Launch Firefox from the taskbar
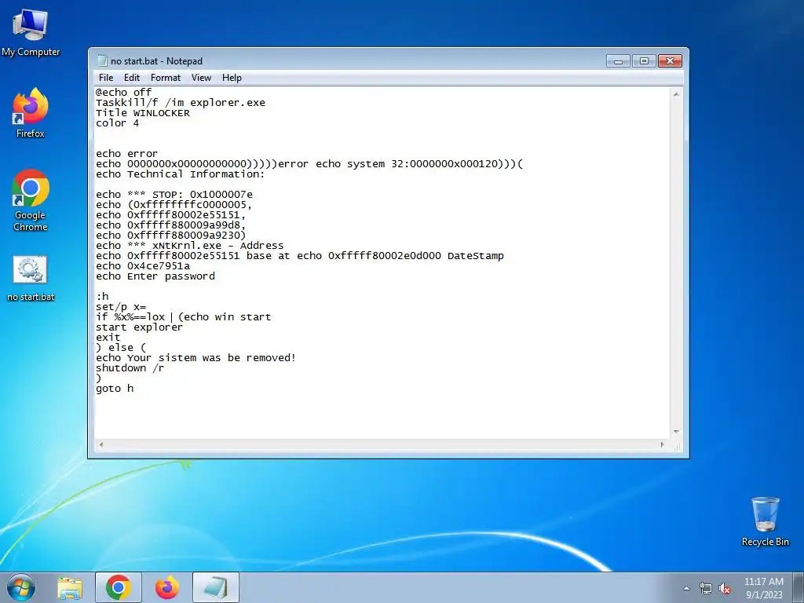The image size is (804, 603). pos(167,587)
